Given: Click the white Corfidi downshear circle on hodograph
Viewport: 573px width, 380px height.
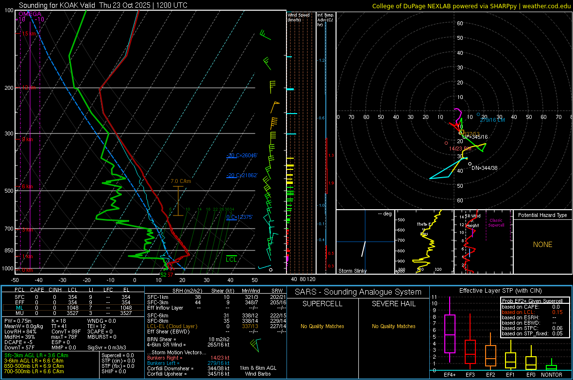Looking at the screenshot, I should coord(470,164).
